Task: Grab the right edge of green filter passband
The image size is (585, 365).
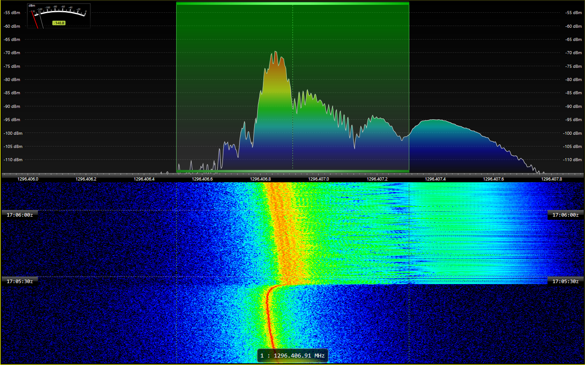Action: coord(409,88)
